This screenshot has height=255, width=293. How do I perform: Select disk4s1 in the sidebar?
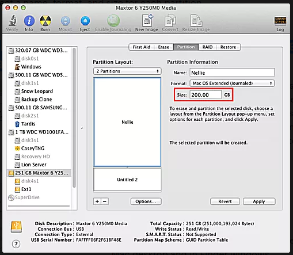(27, 181)
